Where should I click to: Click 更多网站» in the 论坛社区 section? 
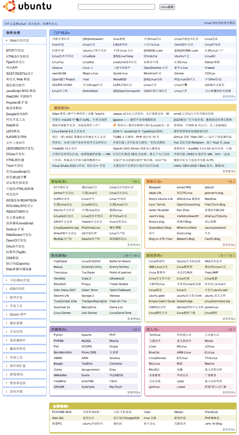tap(134, 245)
